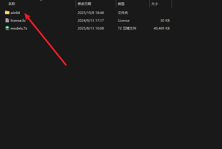This screenshot has height=149, width=222.
Task: Sort by the 修改日期 column header
Action: [x=84, y=4]
